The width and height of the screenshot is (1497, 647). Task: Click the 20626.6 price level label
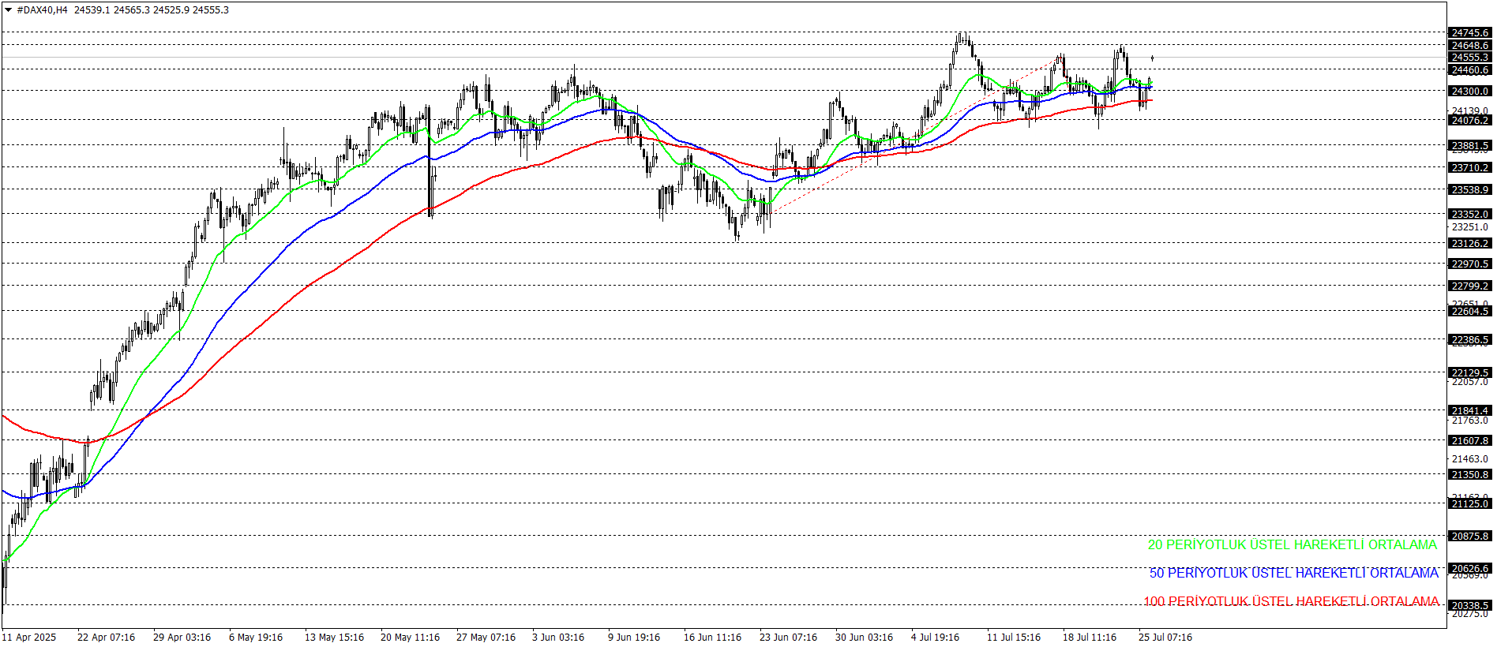click(x=1470, y=568)
